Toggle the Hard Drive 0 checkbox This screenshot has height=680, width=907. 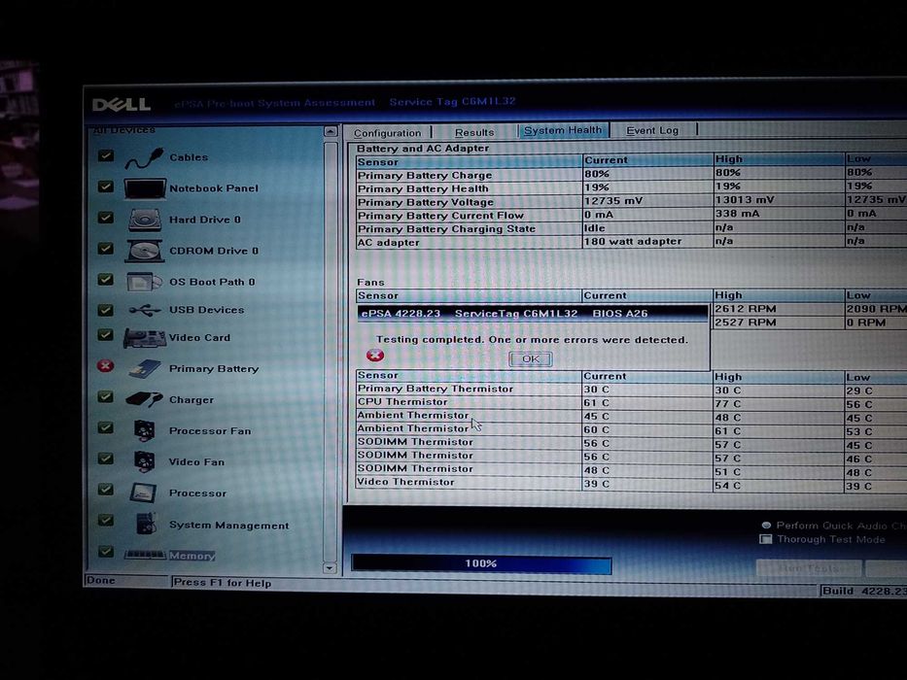pos(105,218)
